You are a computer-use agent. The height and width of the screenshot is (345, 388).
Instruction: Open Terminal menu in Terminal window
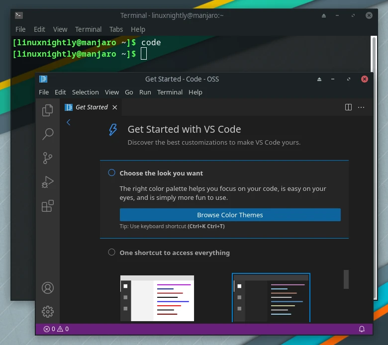[x=88, y=29]
